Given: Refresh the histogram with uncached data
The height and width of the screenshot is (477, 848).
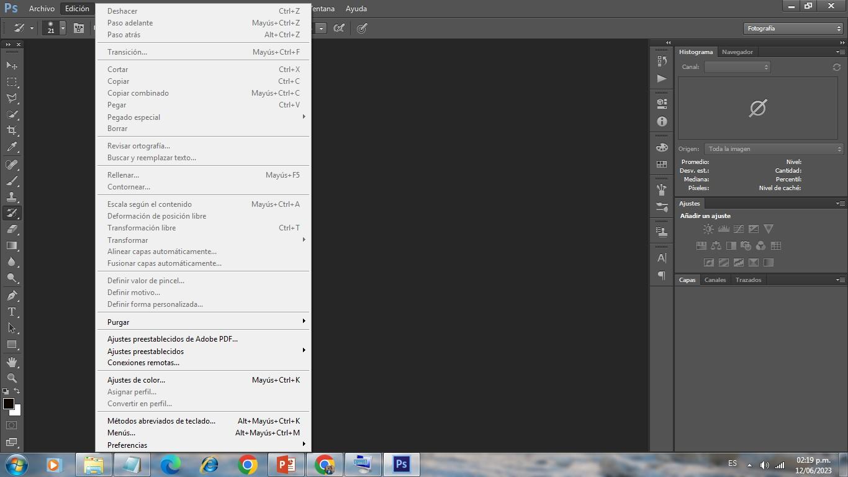Looking at the screenshot, I should coord(836,67).
